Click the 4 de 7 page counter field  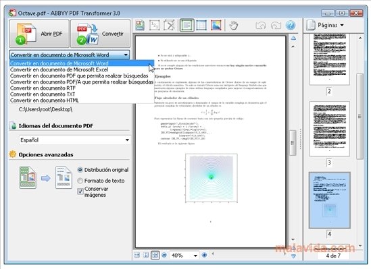pyautogui.click(x=333, y=256)
